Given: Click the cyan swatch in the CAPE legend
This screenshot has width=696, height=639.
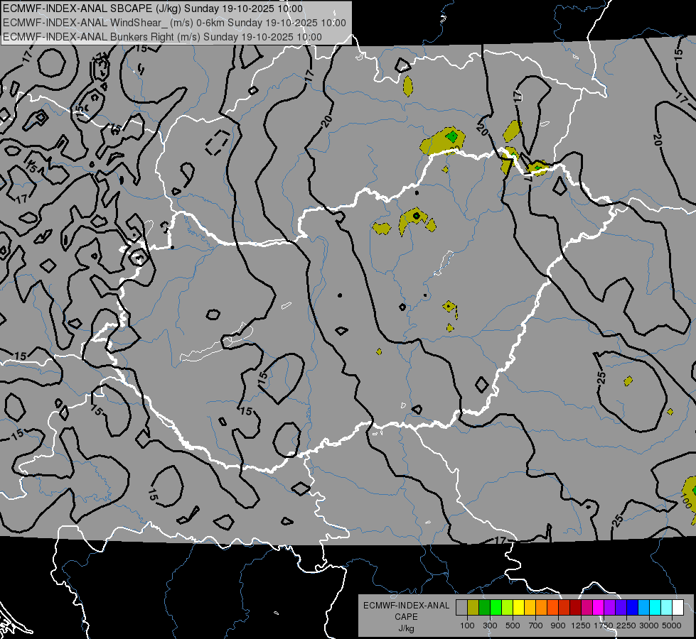Looking at the screenshot, I should (x=655, y=607).
